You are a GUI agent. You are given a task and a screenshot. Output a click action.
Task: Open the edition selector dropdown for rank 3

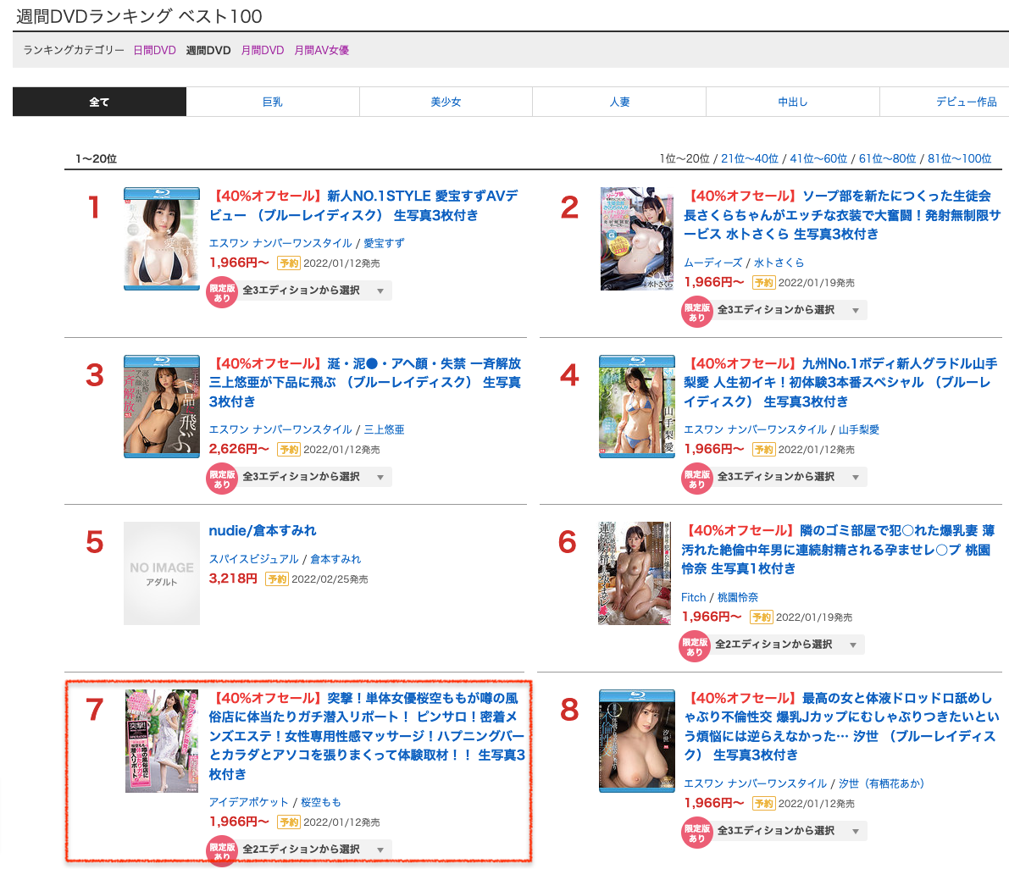315,477
